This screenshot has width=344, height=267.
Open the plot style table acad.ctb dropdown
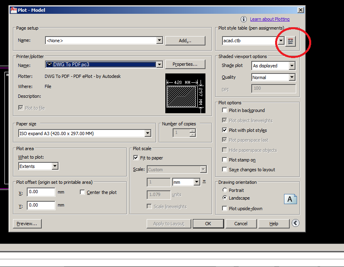281,41
